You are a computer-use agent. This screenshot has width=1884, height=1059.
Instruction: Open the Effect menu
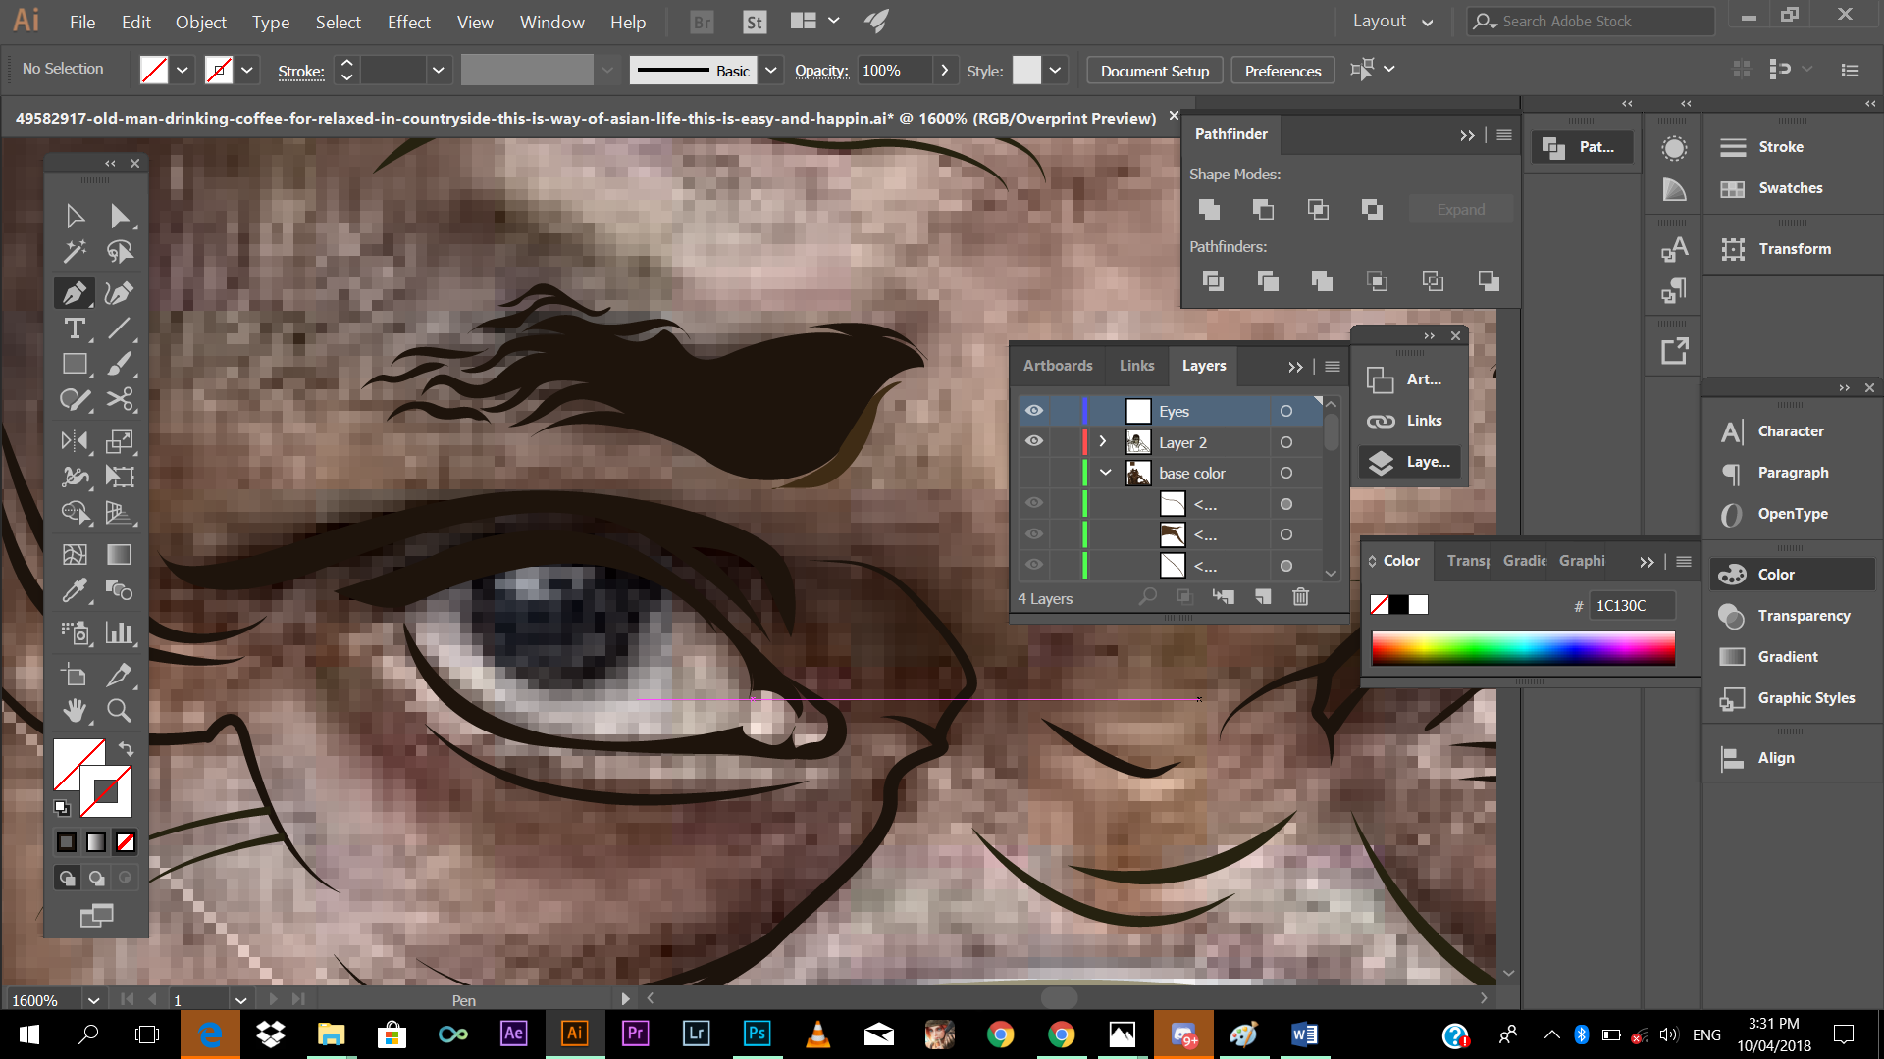408,22
